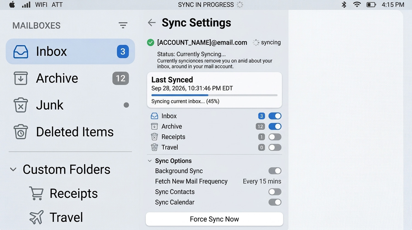Open the Travel custom folder
The height and width of the screenshot is (230, 412).
click(56, 217)
